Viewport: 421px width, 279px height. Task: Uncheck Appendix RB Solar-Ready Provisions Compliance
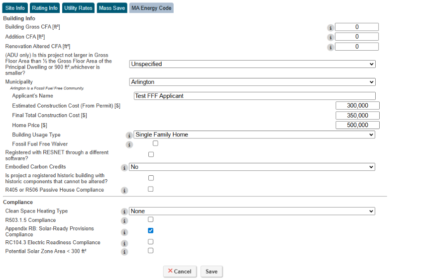pyautogui.click(x=151, y=230)
